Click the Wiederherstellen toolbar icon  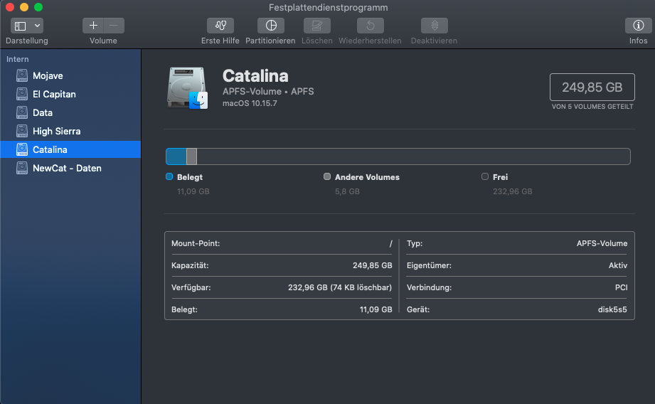click(x=370, y=26)
